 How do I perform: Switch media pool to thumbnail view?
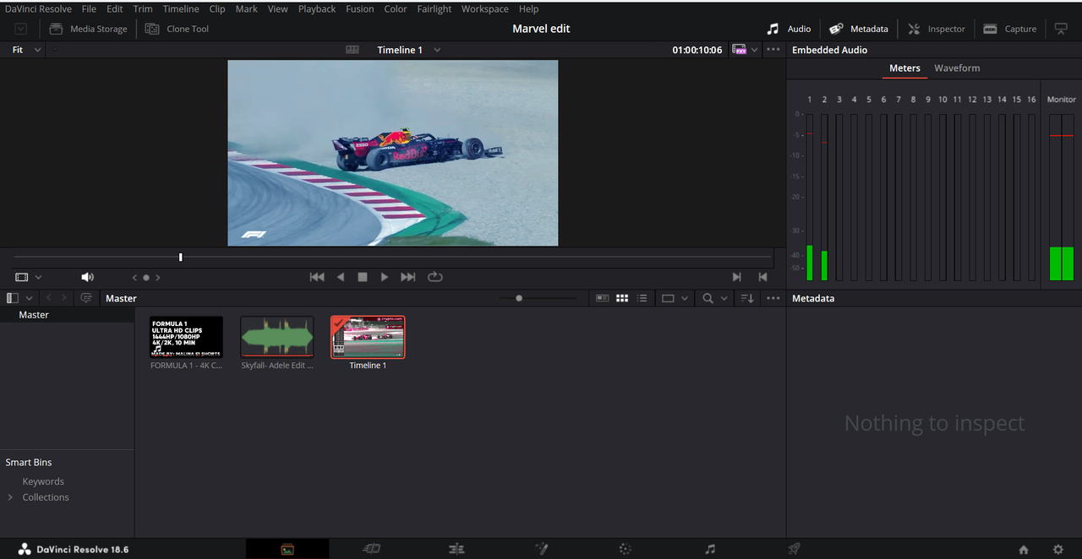point(622,298)
